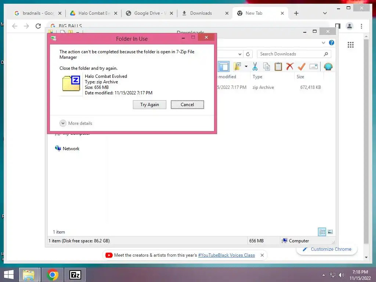Screen dimensions: 376x282
Task: Open the Chrome profile avatar
Action: pyautogui.click(x=350, y=26)
